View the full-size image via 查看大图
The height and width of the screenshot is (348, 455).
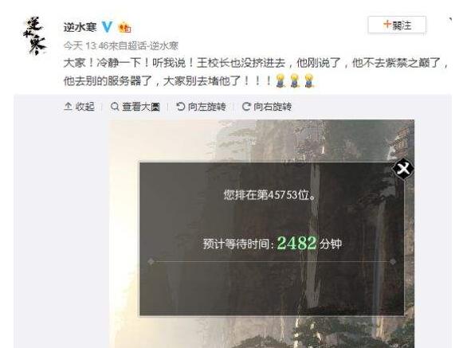click(x=135, y=107)
